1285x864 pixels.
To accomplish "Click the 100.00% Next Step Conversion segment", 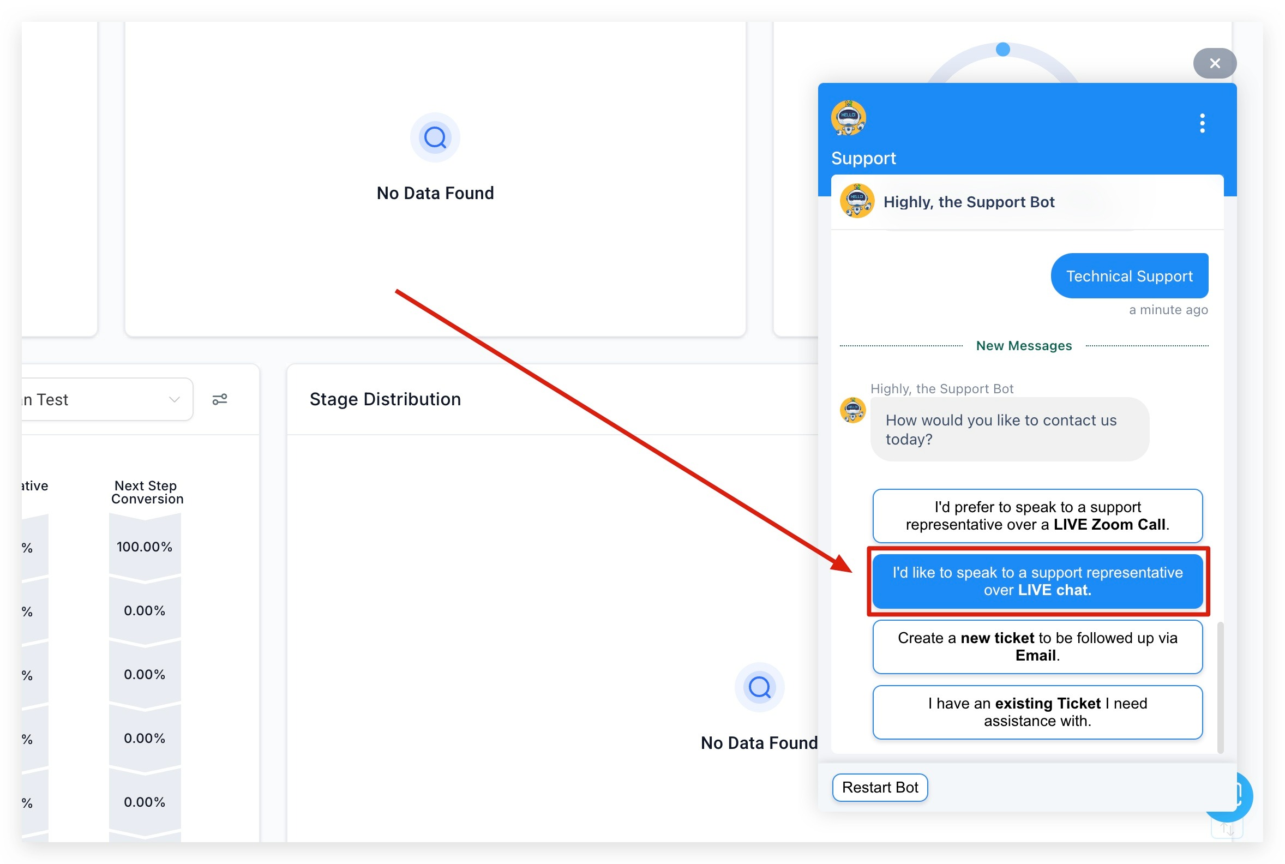I will coord(145,547).
